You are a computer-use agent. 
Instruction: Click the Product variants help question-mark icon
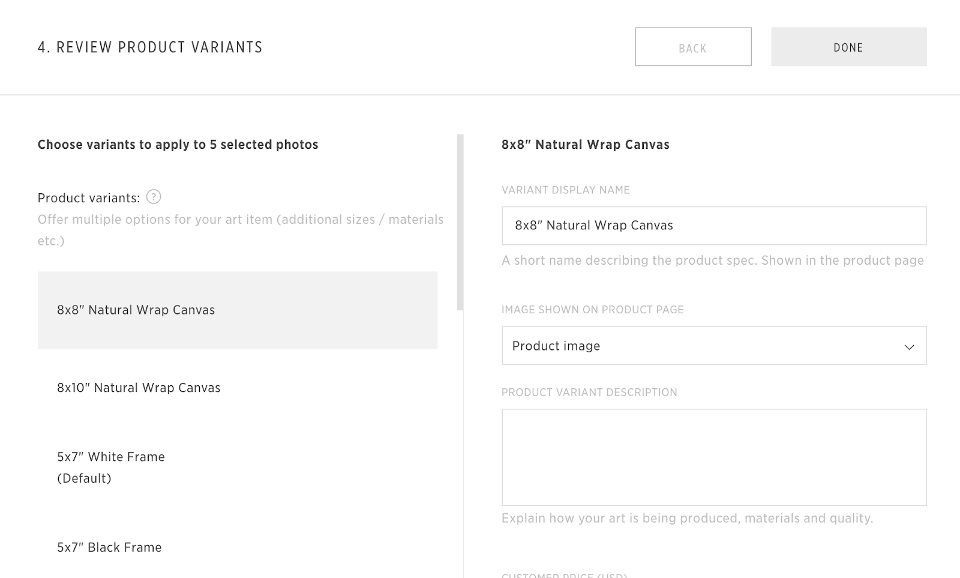tap(154, 197)
